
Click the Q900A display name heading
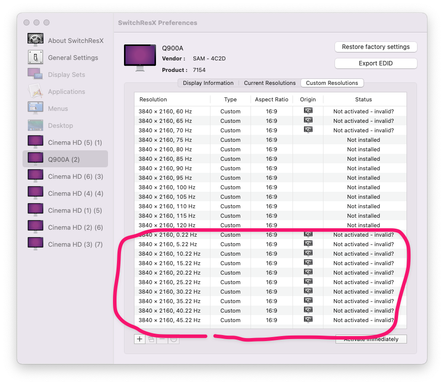tap(172, 48)
